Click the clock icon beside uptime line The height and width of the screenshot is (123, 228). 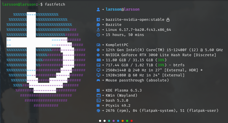98,35
